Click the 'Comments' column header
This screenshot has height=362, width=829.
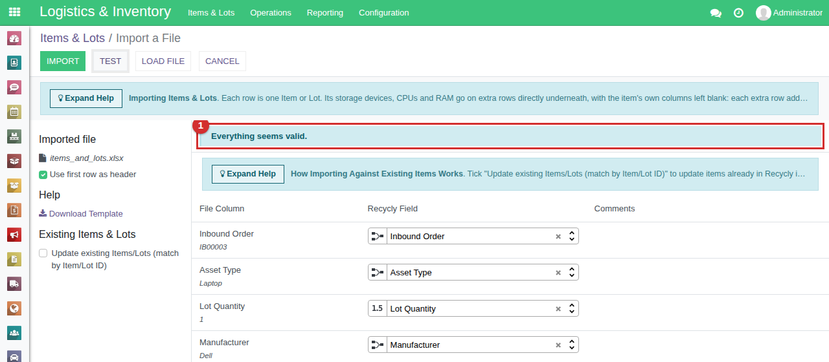point(615,209)
